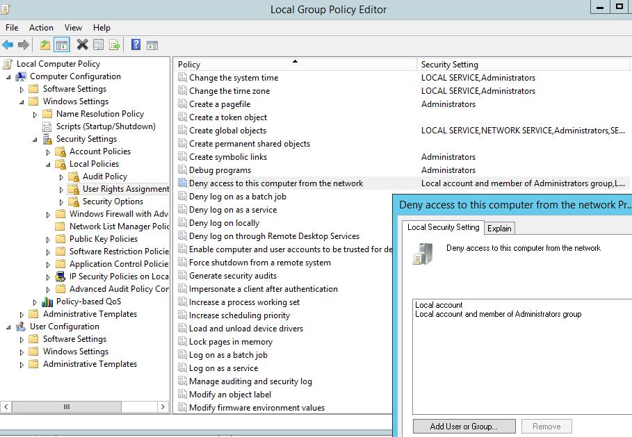The width and height of the screenshot is (632, 437).
Task: Sort by the Security Setting column header
Action: (523, 65)
